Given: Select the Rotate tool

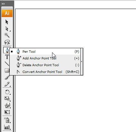Looking at the screenshot, I should pos(7,92).
